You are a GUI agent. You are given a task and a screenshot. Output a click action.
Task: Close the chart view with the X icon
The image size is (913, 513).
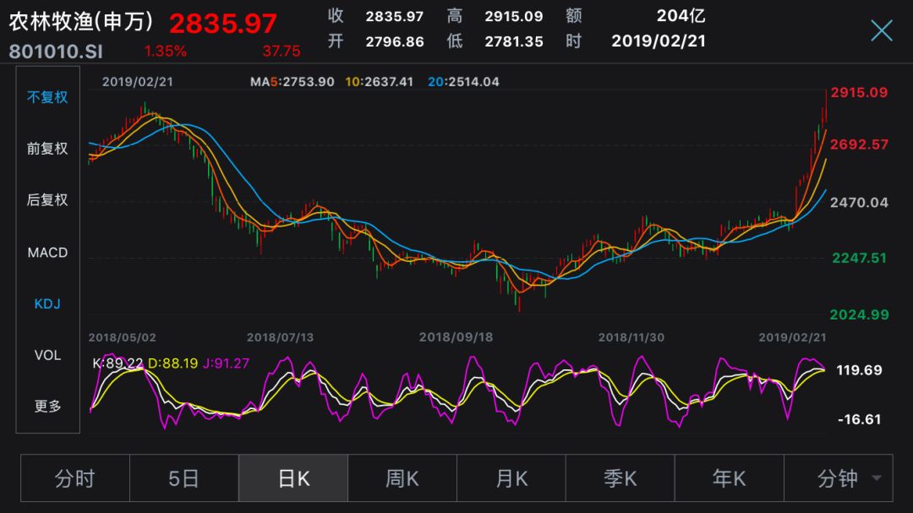(881, 30)
